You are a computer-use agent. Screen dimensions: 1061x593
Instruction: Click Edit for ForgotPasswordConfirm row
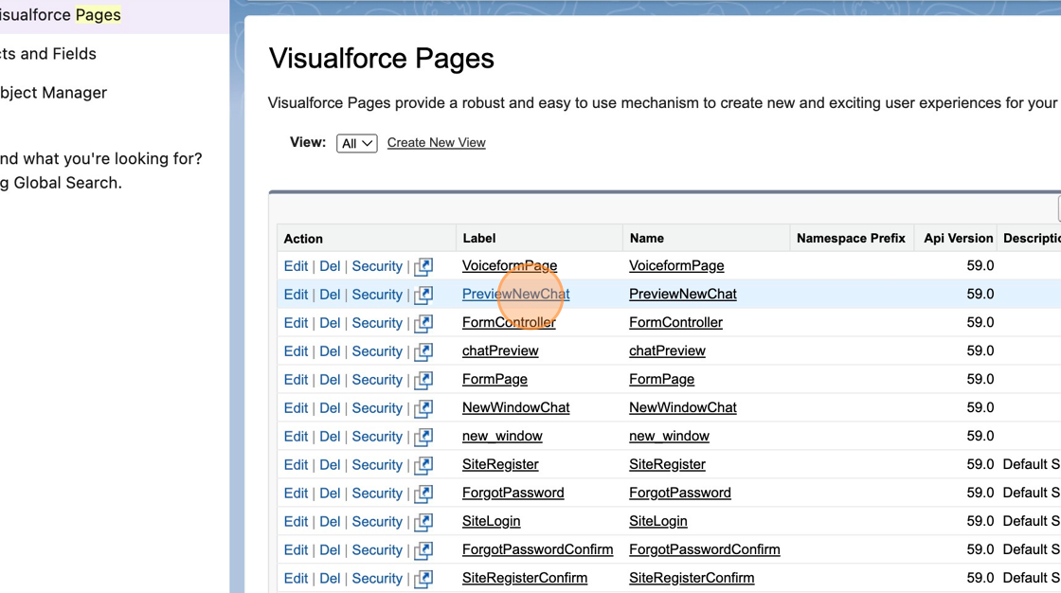(x=296, y=550)
